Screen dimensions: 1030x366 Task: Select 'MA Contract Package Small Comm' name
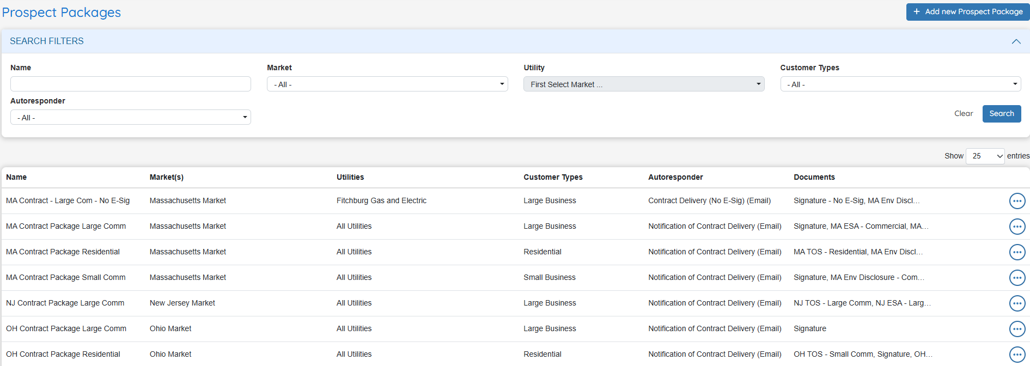tap(66, 277)
